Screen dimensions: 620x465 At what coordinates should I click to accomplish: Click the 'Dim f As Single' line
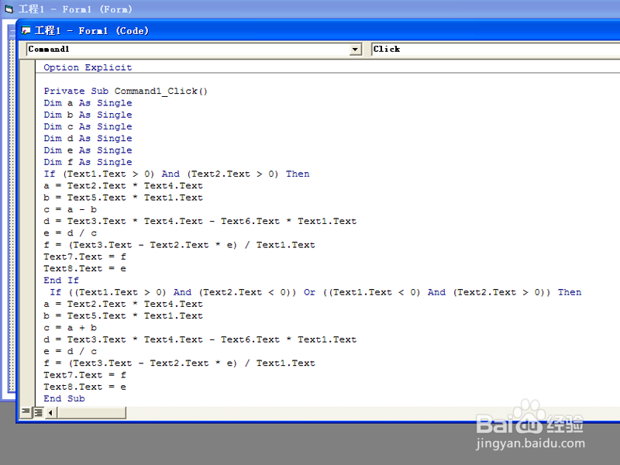tap(88, 162)
